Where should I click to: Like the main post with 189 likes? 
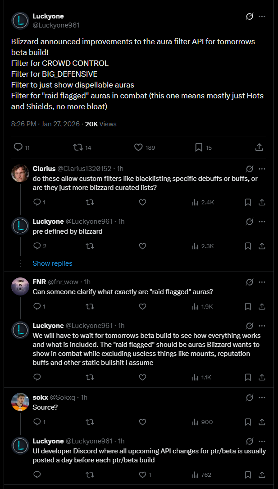click(145, 147)
